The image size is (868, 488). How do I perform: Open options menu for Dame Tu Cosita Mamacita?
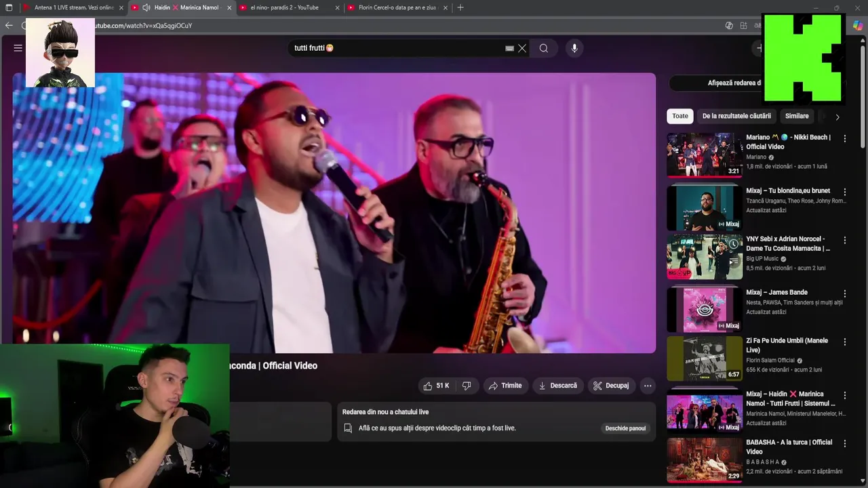(845, 240)
